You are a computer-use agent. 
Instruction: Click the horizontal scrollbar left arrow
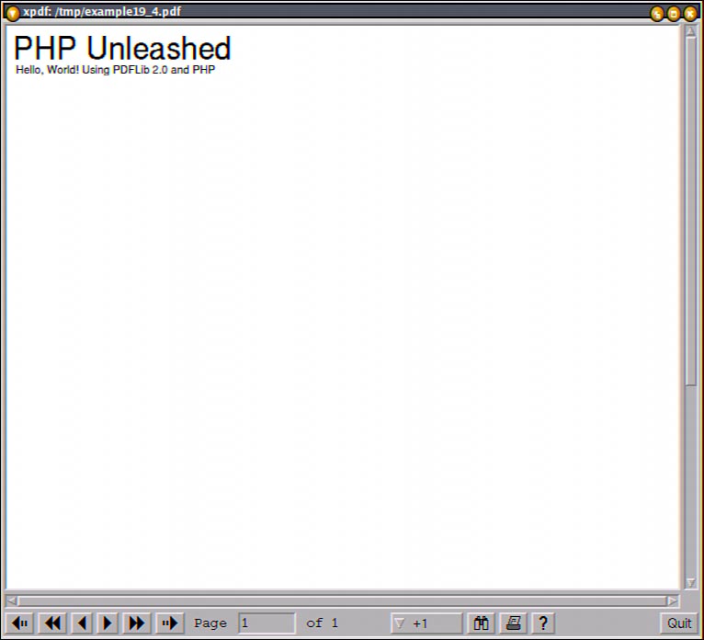click(12, 600)
